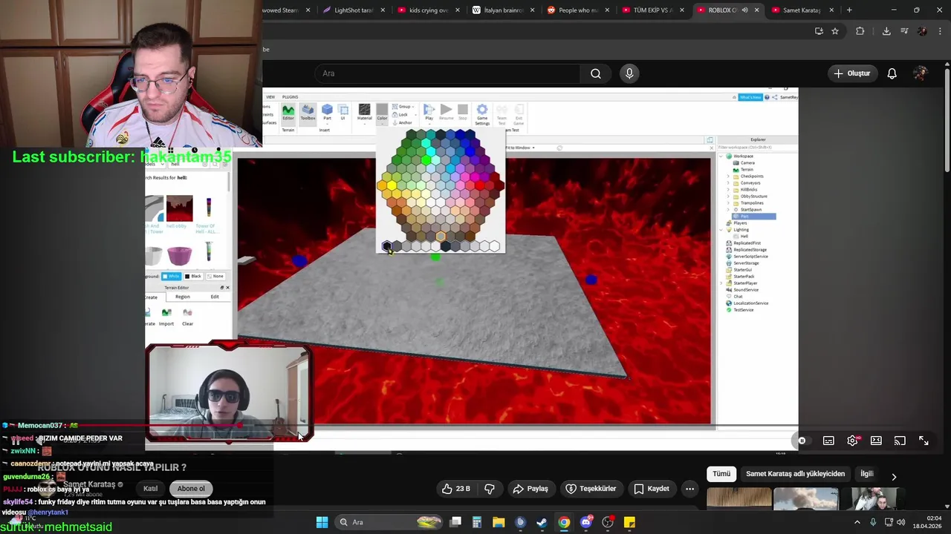The width and height of the screenshot is (951, 534).
Task: Bookmark this page with star icon
Action: point(835,31)
